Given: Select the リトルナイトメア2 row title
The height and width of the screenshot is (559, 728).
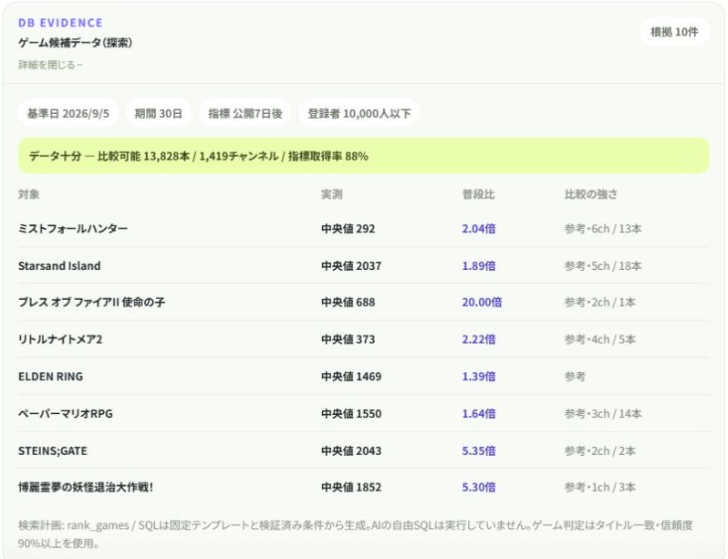Looking at the screenshot, I should [60, 339].
